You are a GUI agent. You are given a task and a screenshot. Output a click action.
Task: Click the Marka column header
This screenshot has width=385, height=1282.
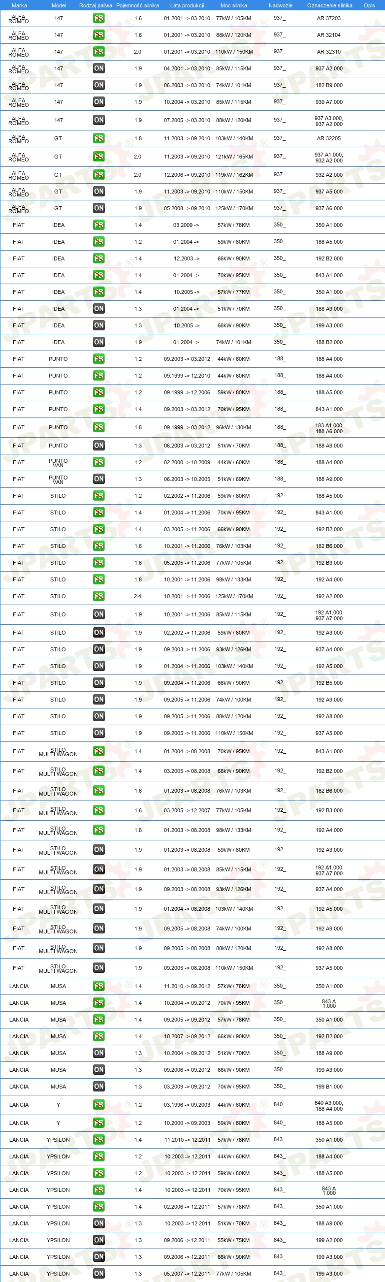coord(19,5)
